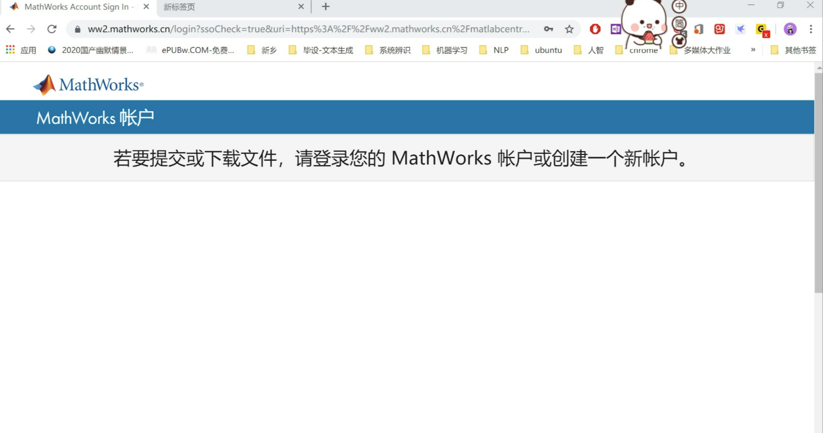This screenshot has height=433, width=823.
Task: Click the 若要提交或下载文件 sign-in message
Action: coord(401,158)
